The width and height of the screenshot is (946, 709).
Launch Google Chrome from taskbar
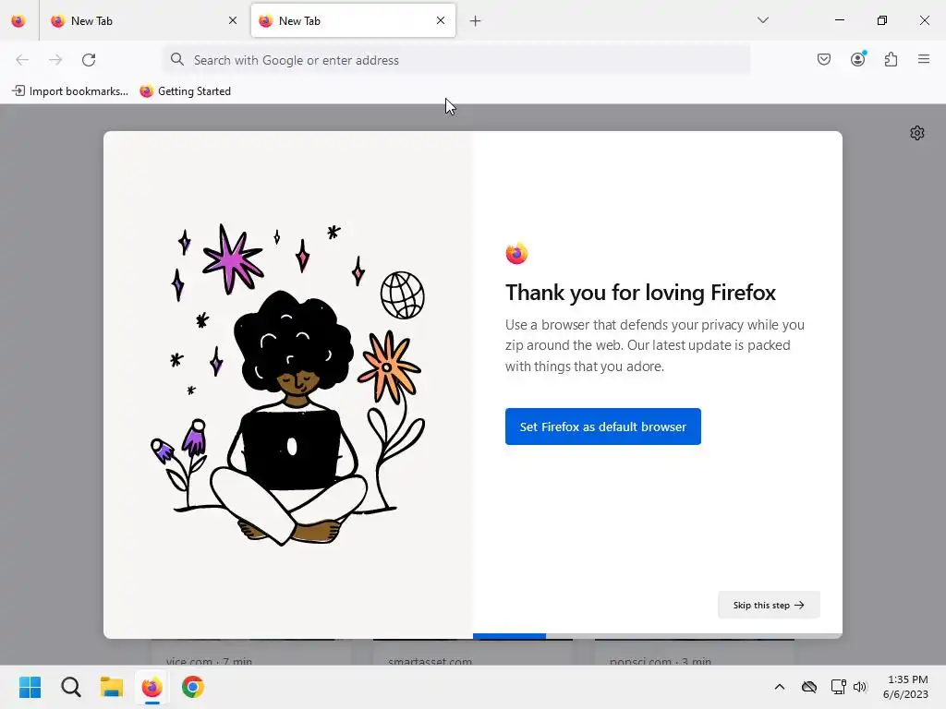(x=193, y=687)
